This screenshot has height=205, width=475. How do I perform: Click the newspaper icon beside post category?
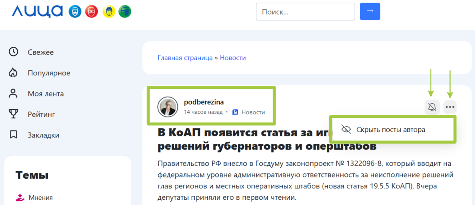[x=235, y=112]
